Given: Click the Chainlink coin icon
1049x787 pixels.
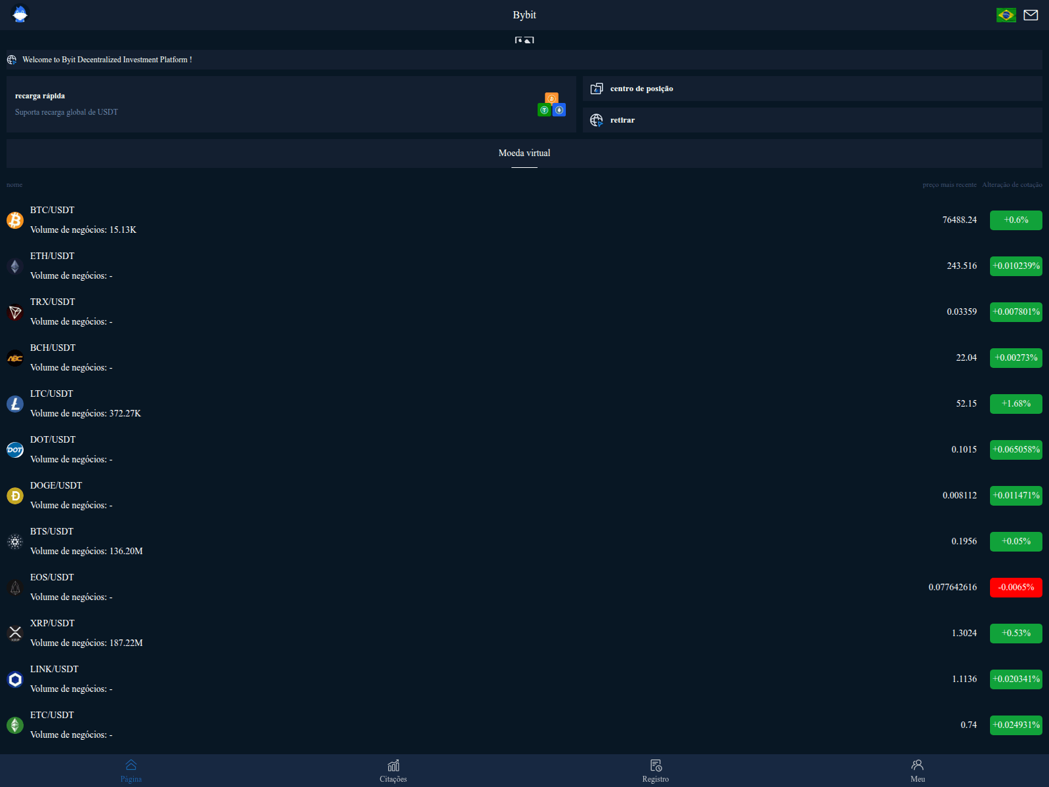Looking at the screenshot, I should (x=15, y=679).
